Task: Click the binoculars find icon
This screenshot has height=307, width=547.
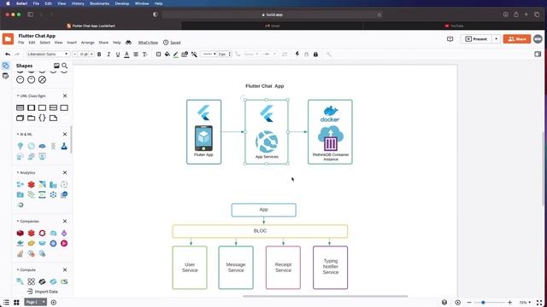Action: click(129, 43)
